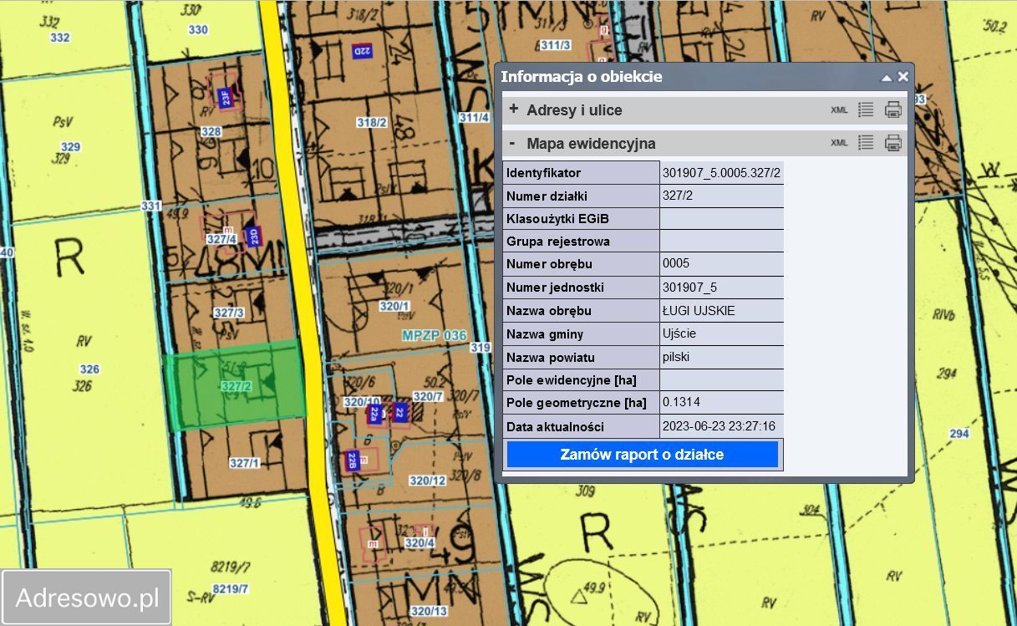Viewport: 1017px width, 626px height.
Task: Click the MPZP 036 label on map
Action: coord(434,335)
